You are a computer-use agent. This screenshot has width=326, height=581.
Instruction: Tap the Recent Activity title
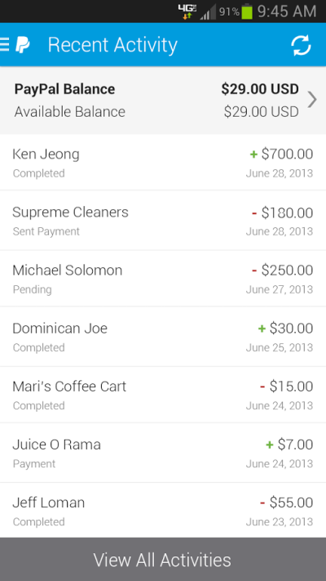(x=112, y=45)
